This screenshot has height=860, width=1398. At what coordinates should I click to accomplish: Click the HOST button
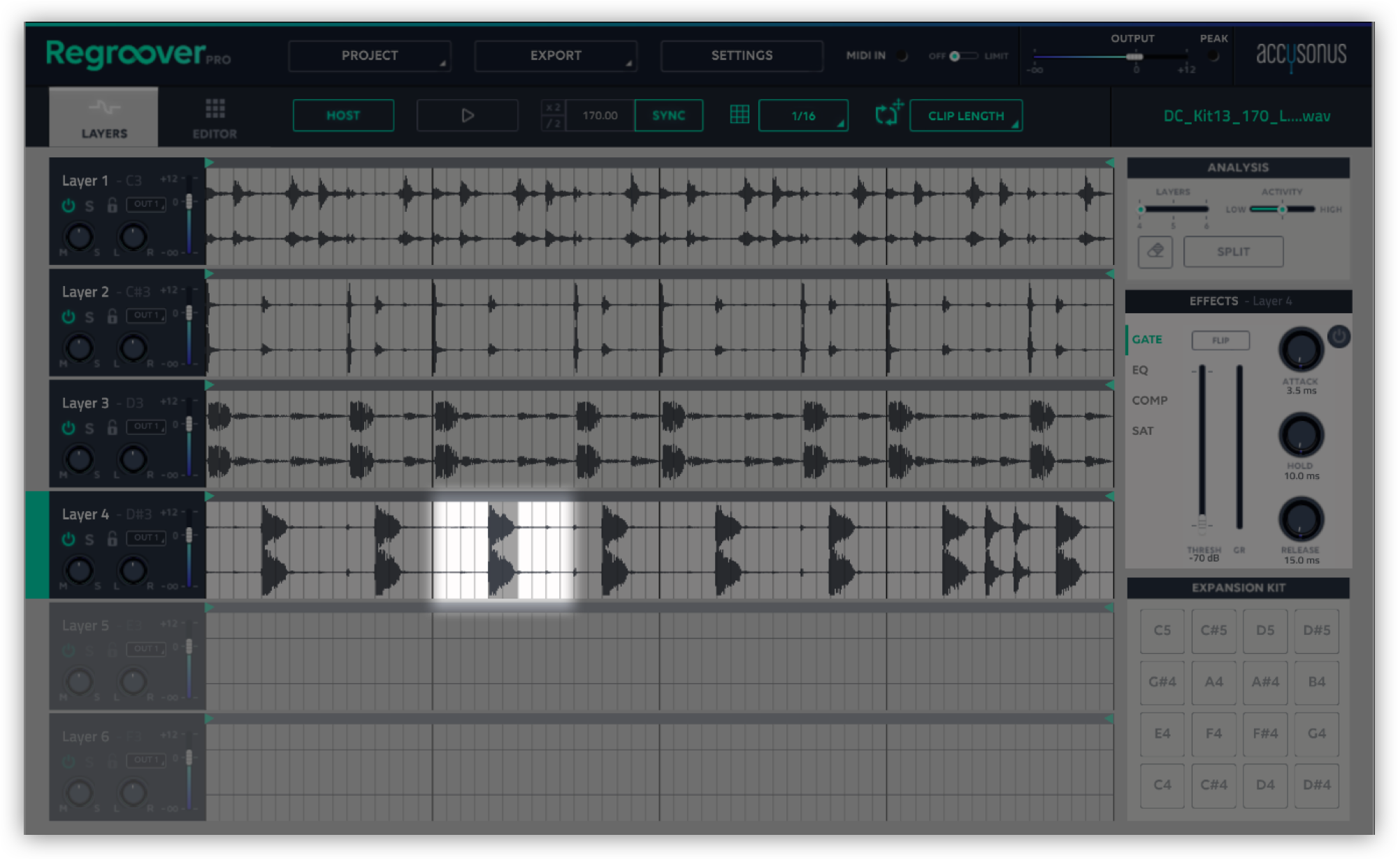click(x=343, y=115)
